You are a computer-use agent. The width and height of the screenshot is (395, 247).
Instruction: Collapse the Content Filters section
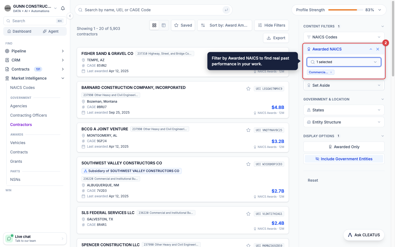pos(383,26)
